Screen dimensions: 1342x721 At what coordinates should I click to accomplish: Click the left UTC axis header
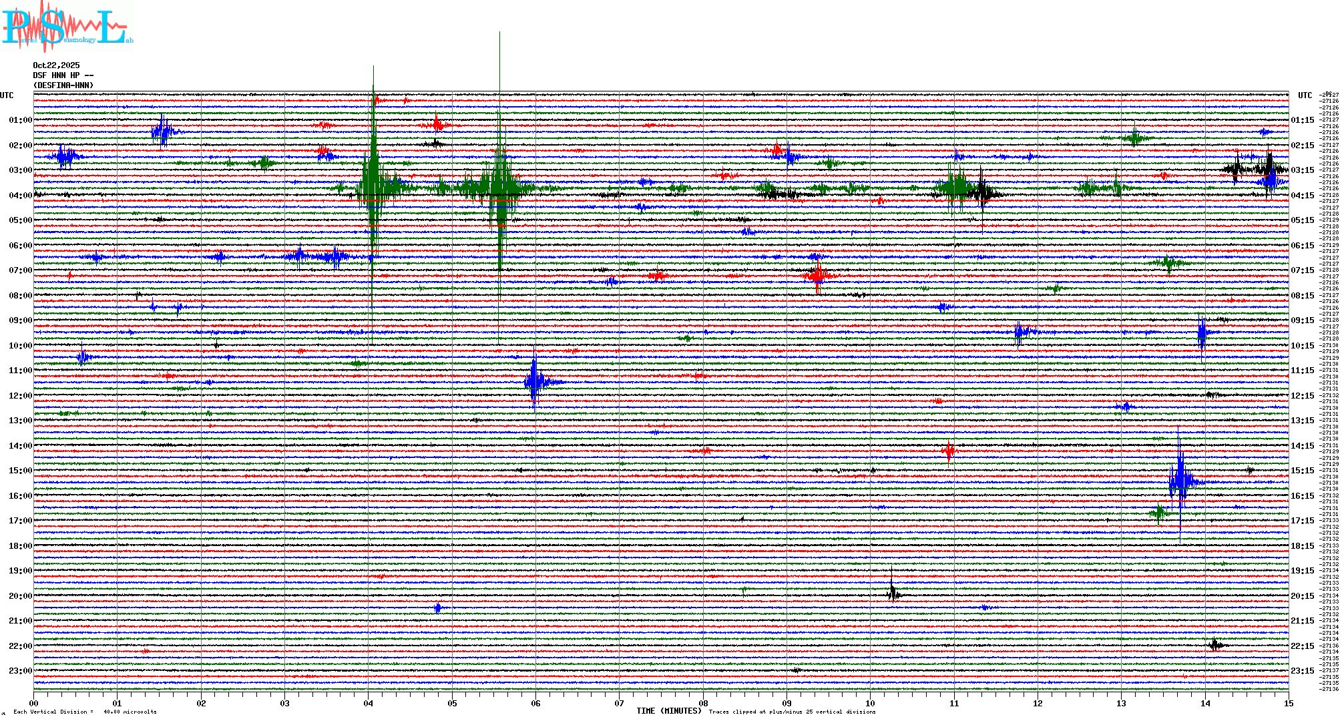(x=7, y=95)
